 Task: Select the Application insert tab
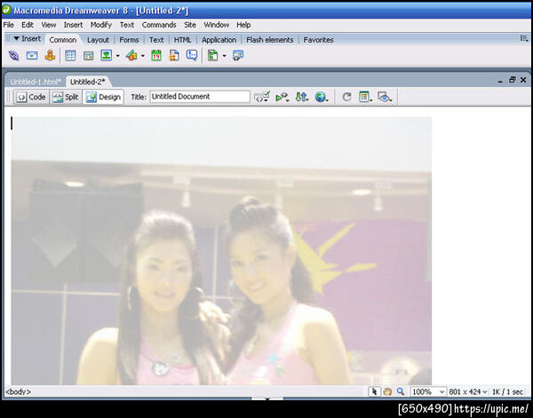pyautogui.click(x=219, y=40)
